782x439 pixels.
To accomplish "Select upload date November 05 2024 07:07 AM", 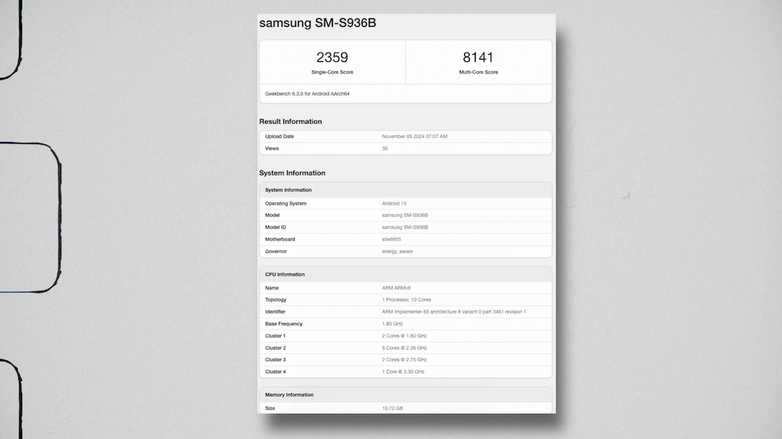I will (415, 136).
